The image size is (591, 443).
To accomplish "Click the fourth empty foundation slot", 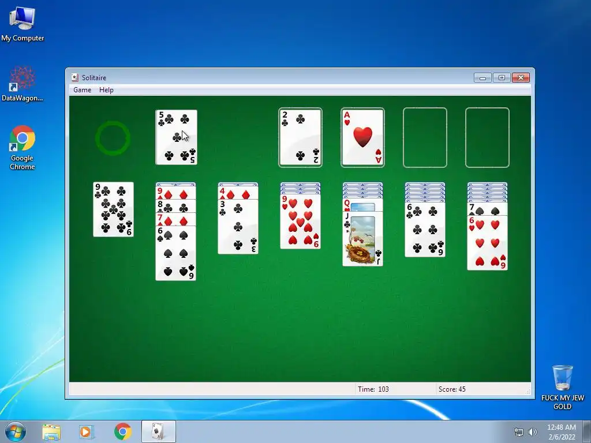I will point(487,137).
